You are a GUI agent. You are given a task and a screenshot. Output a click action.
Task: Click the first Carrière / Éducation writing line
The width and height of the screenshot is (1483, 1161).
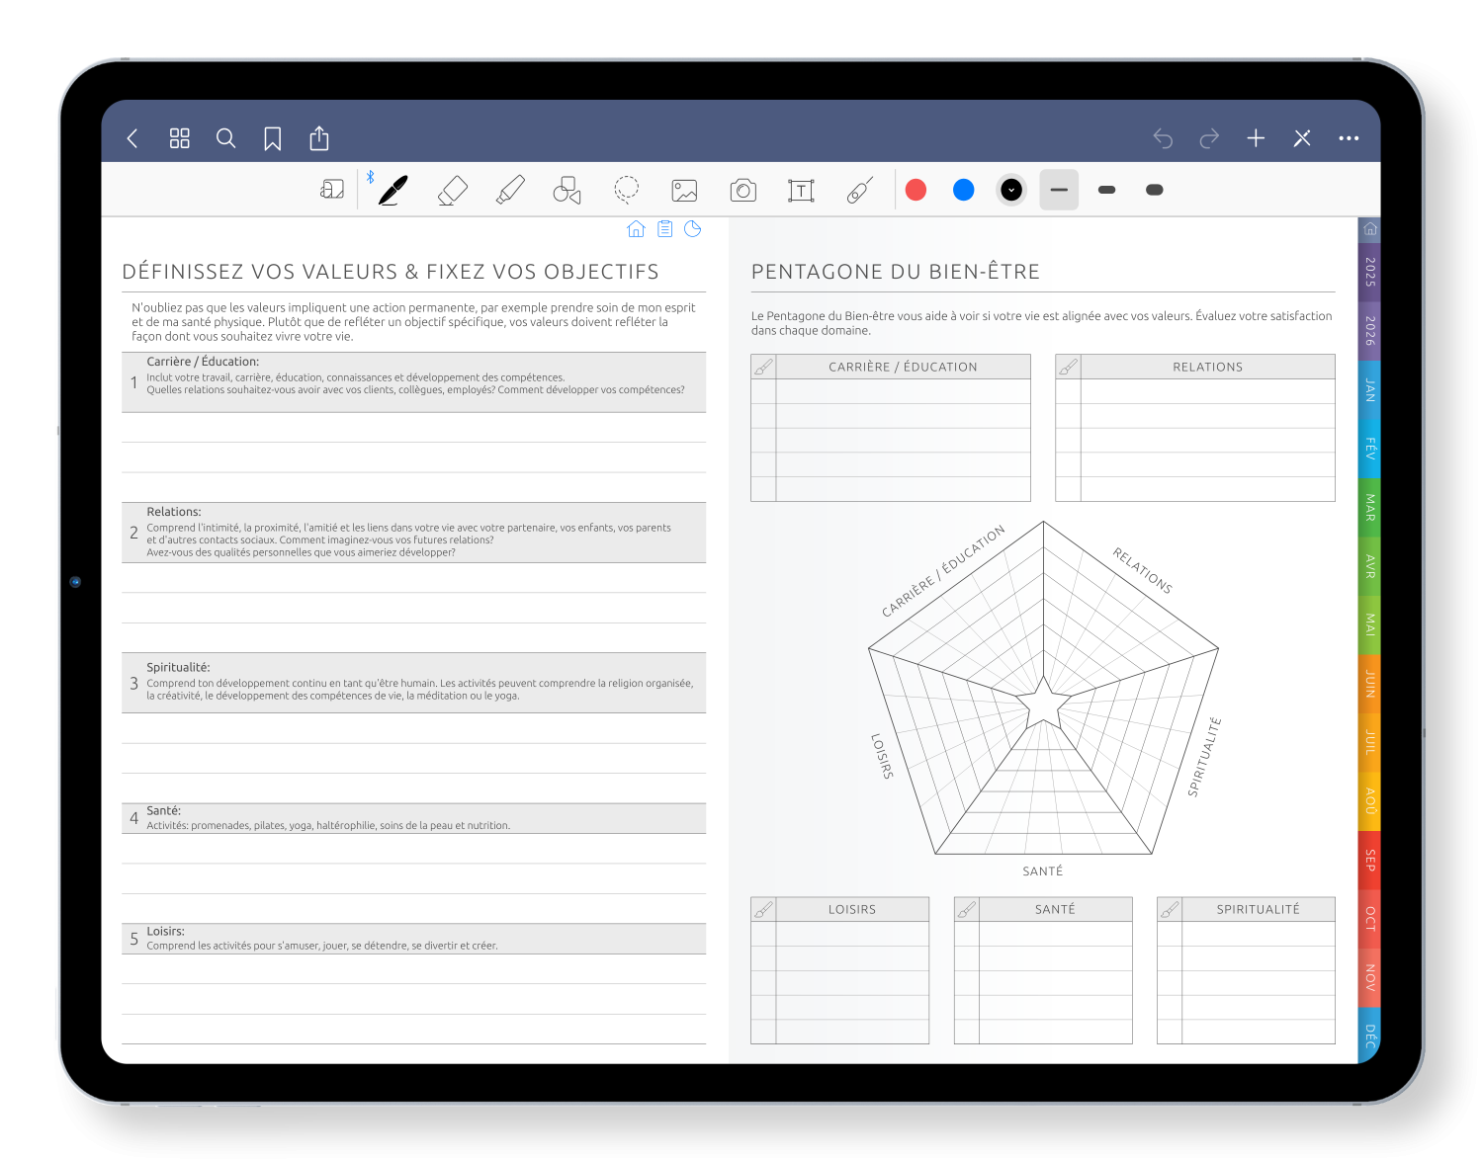tap(413, 429)
